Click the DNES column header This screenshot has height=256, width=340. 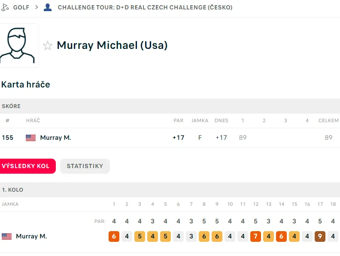point(222,120)
